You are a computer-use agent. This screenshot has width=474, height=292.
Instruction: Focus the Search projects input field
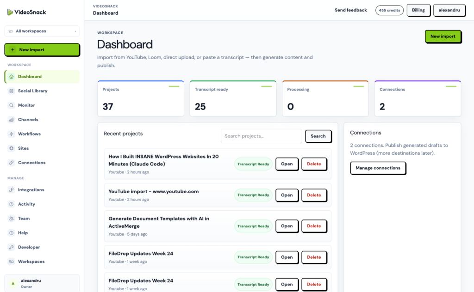tap(261, 136)
